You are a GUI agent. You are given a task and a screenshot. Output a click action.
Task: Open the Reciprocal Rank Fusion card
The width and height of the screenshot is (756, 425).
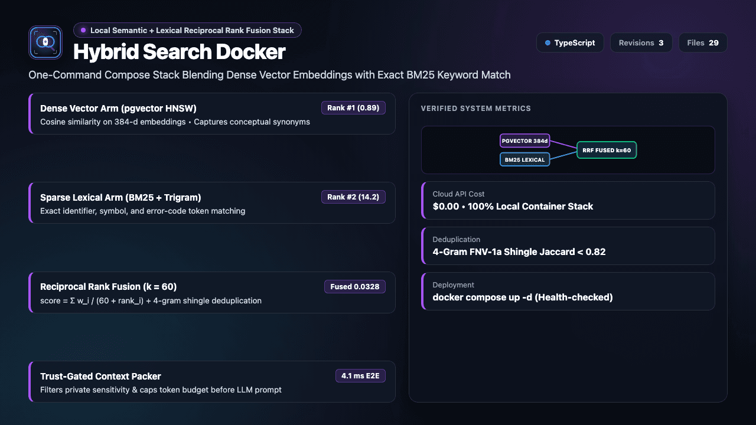[x=212, y=293]
